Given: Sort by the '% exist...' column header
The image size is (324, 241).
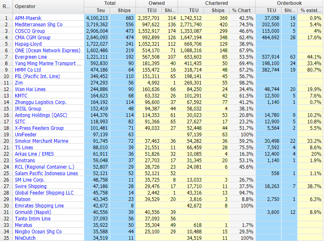Looking at the screenshot, I should click(x=311, y=11).
